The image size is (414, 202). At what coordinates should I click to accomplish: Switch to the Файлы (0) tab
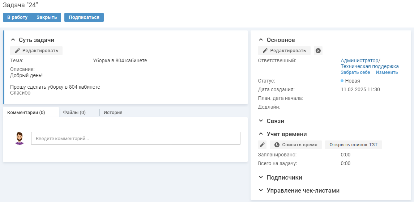(74, 112)
